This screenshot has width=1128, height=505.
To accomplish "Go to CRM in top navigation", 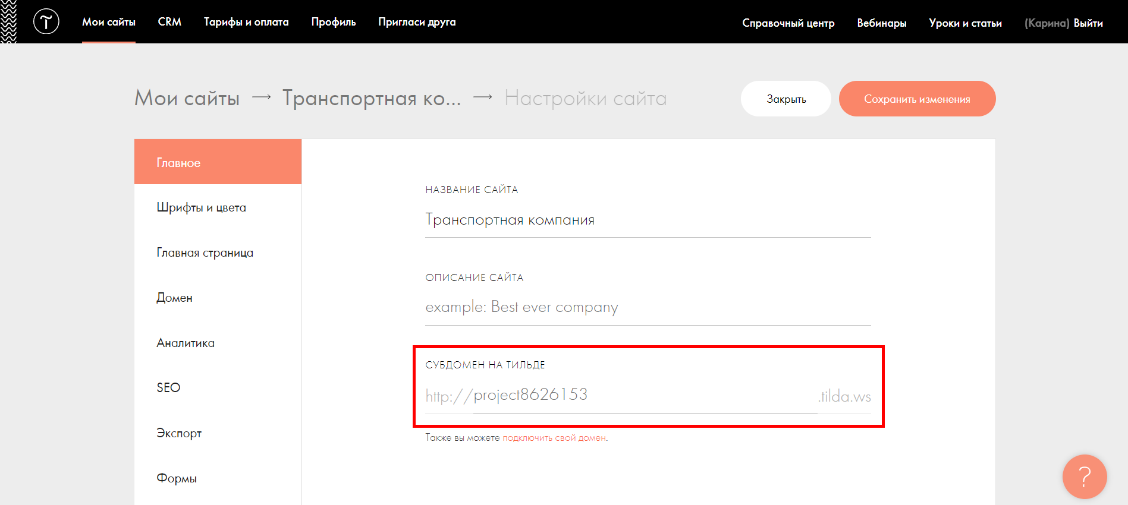I will [169, 22].
